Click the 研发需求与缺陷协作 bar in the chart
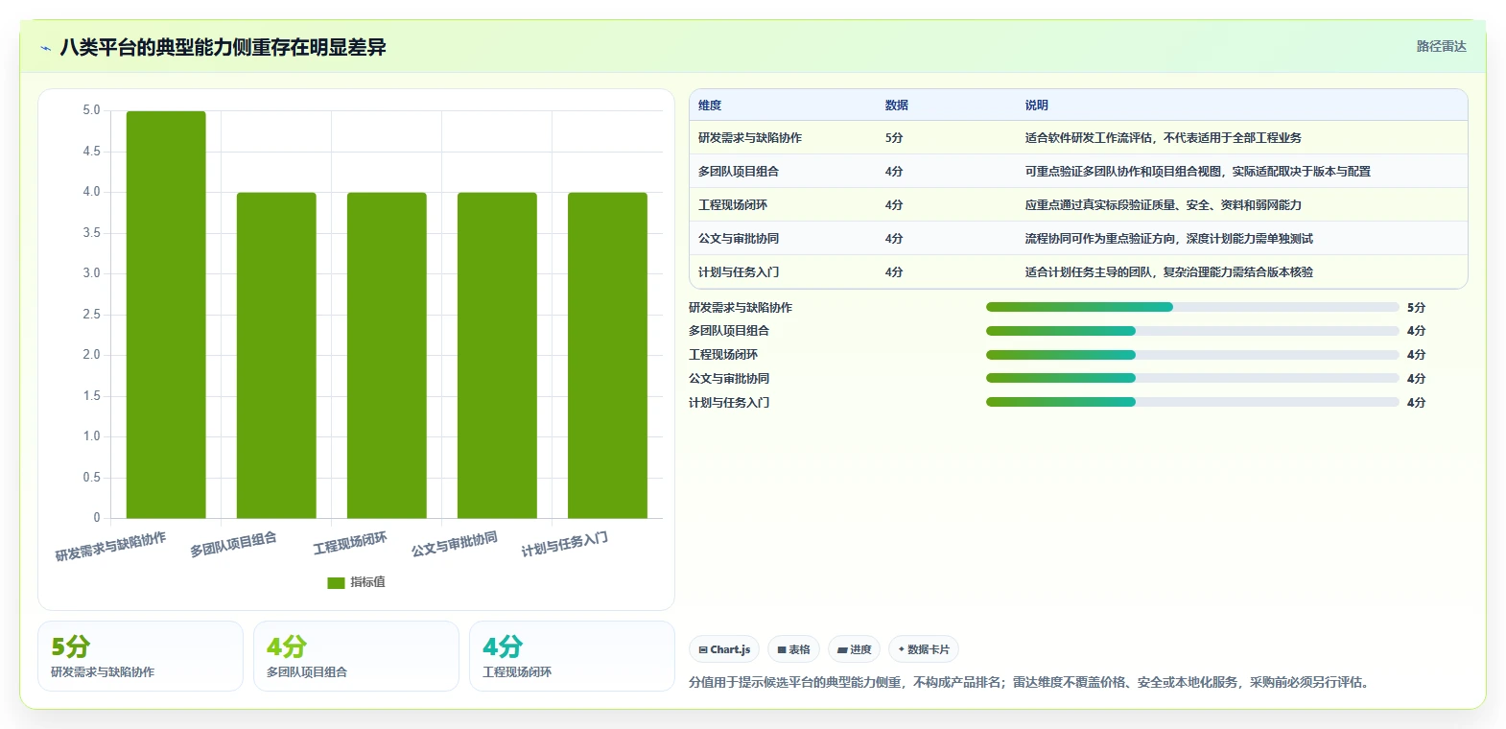Screen dimensions: 1506x729 [166, 315]
